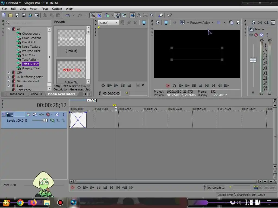Image resolution: width=278 pixels, height=208 pixels.
Task: Select the Credit Roll generator
Action: (x=29, y=42)
